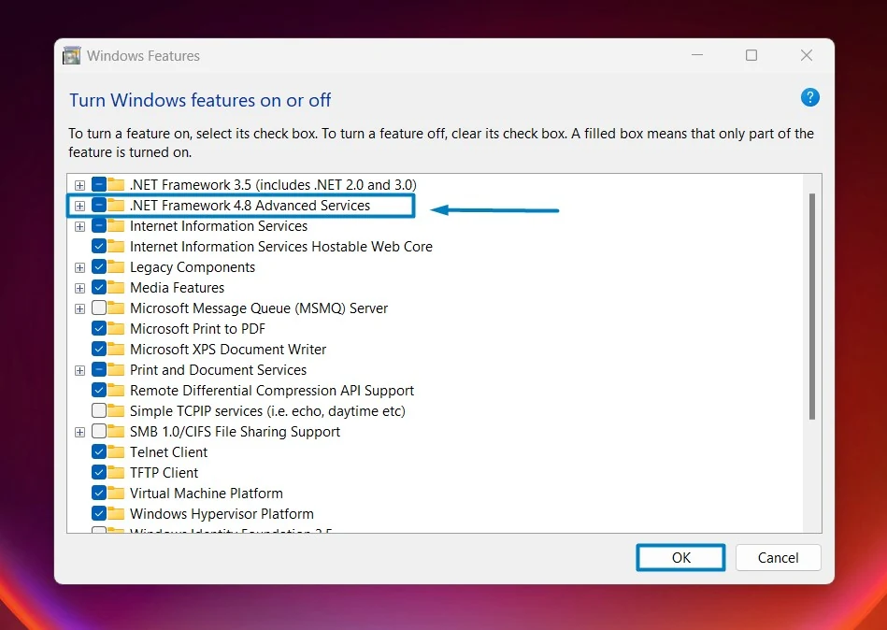The image size is (887, 630).
Task: Click folder icon beside Windows Hypervisor Platform
Action: tap(116, 513)
